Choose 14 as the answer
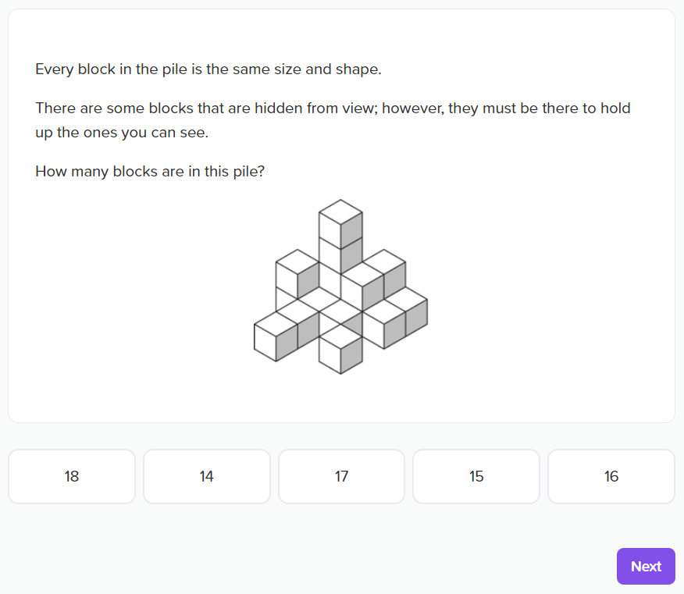 pos(207,476)
